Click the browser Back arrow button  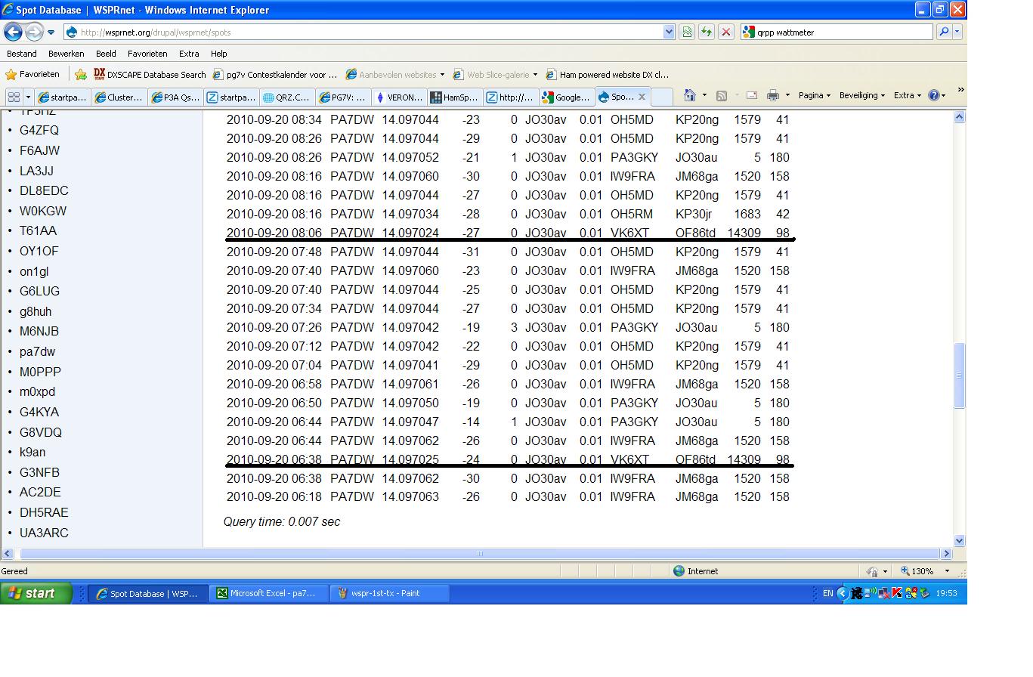[x=13, y=32]
